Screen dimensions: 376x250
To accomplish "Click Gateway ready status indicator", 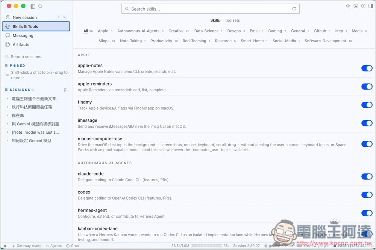I will tap(27, 246).
